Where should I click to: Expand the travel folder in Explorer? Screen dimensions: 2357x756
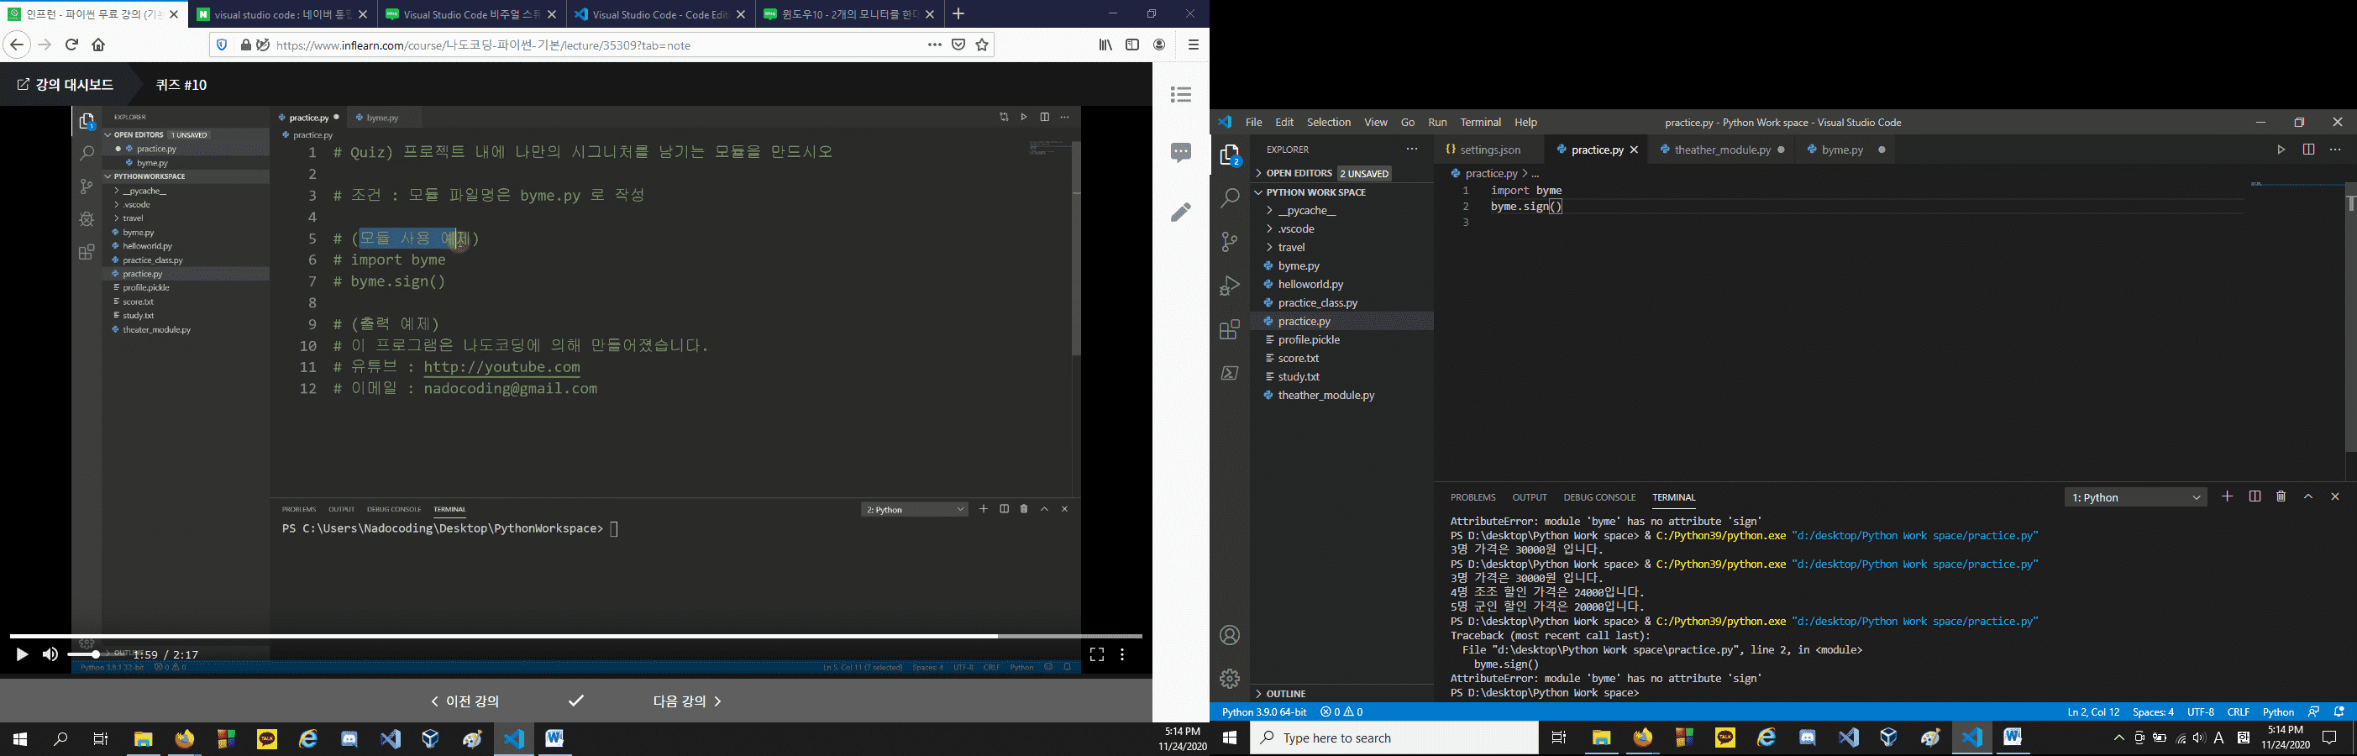point(1291,247)
